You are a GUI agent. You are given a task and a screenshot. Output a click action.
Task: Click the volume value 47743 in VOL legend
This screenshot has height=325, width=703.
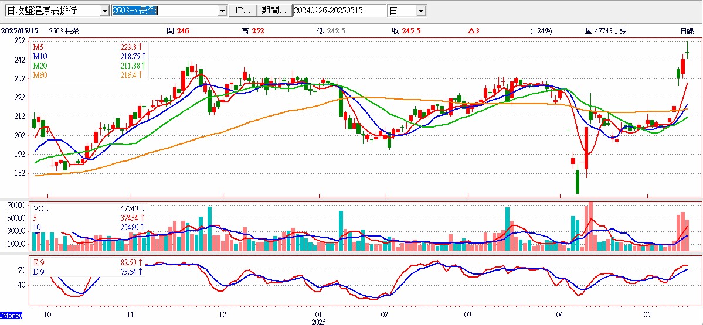pyautogui.click(x=128, y=208)
